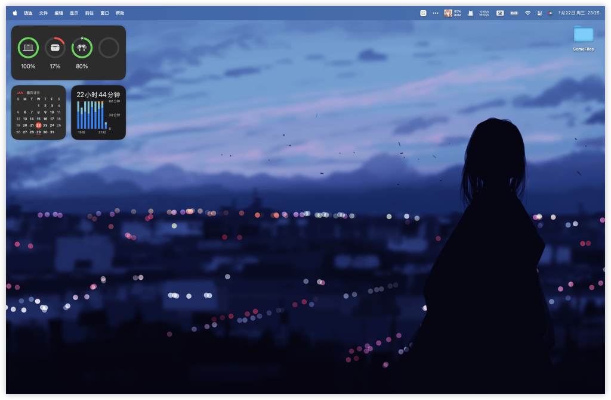Viewport: 611px width, 400px height.
Task: Open the SomeFiles folder icon
Action: [583, 36]
